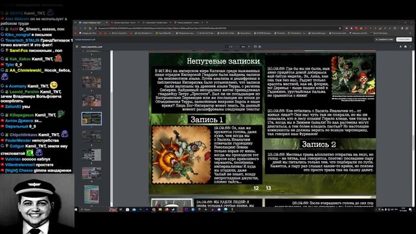Click chat username Coligun

pos(17,146)
